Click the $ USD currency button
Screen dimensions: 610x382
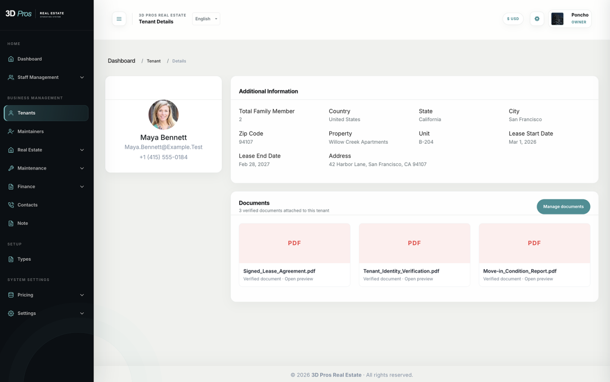(x=513, y=19)
